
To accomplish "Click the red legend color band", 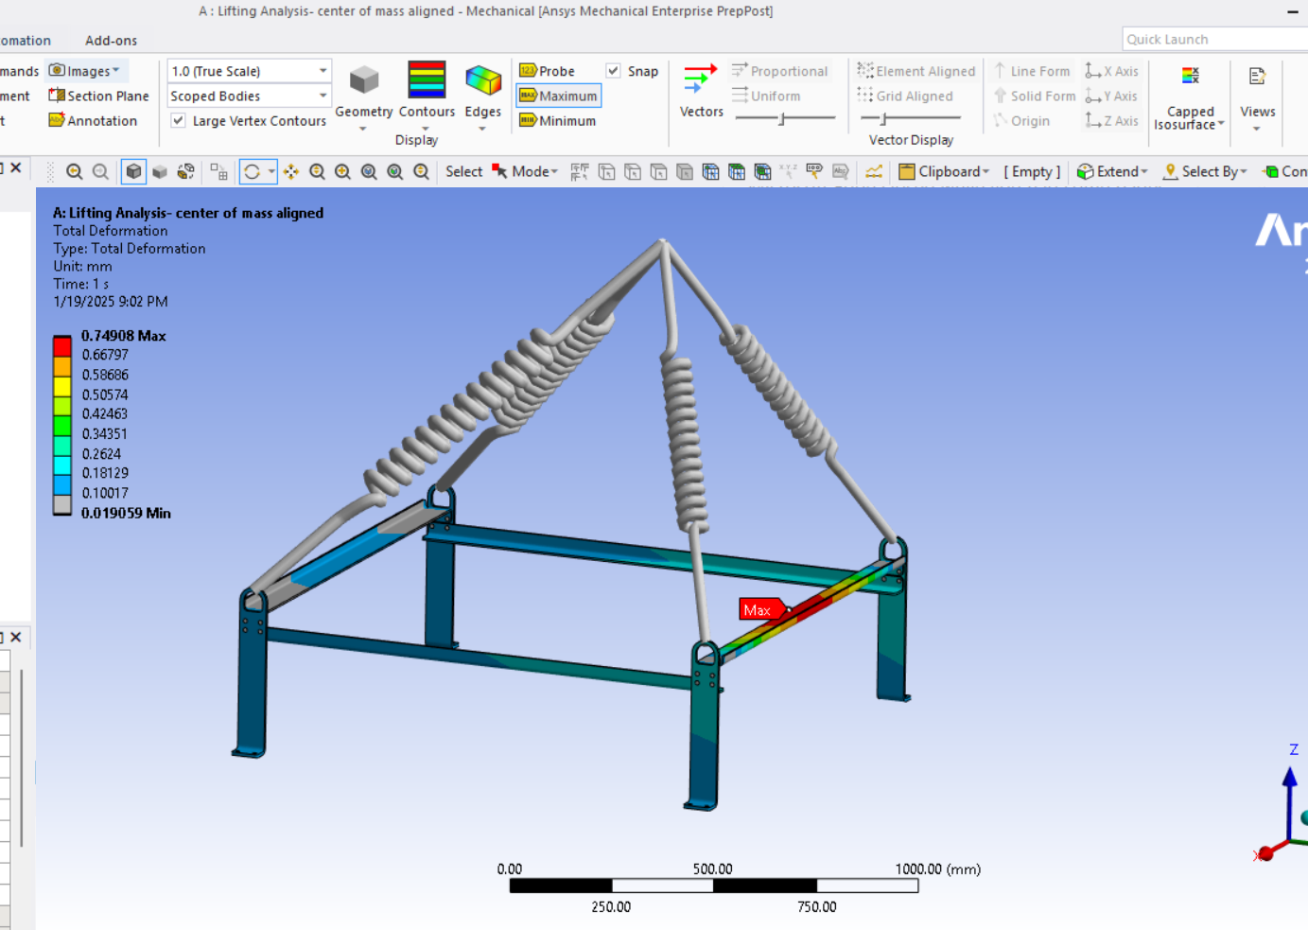I will (x=62, y=346).
